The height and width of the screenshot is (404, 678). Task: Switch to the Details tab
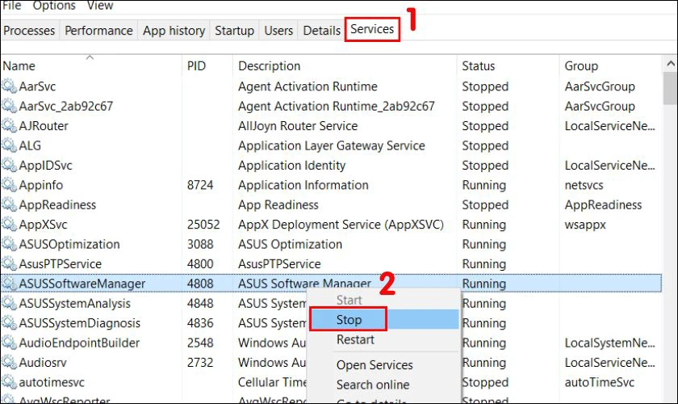click(x=322, y=31)
